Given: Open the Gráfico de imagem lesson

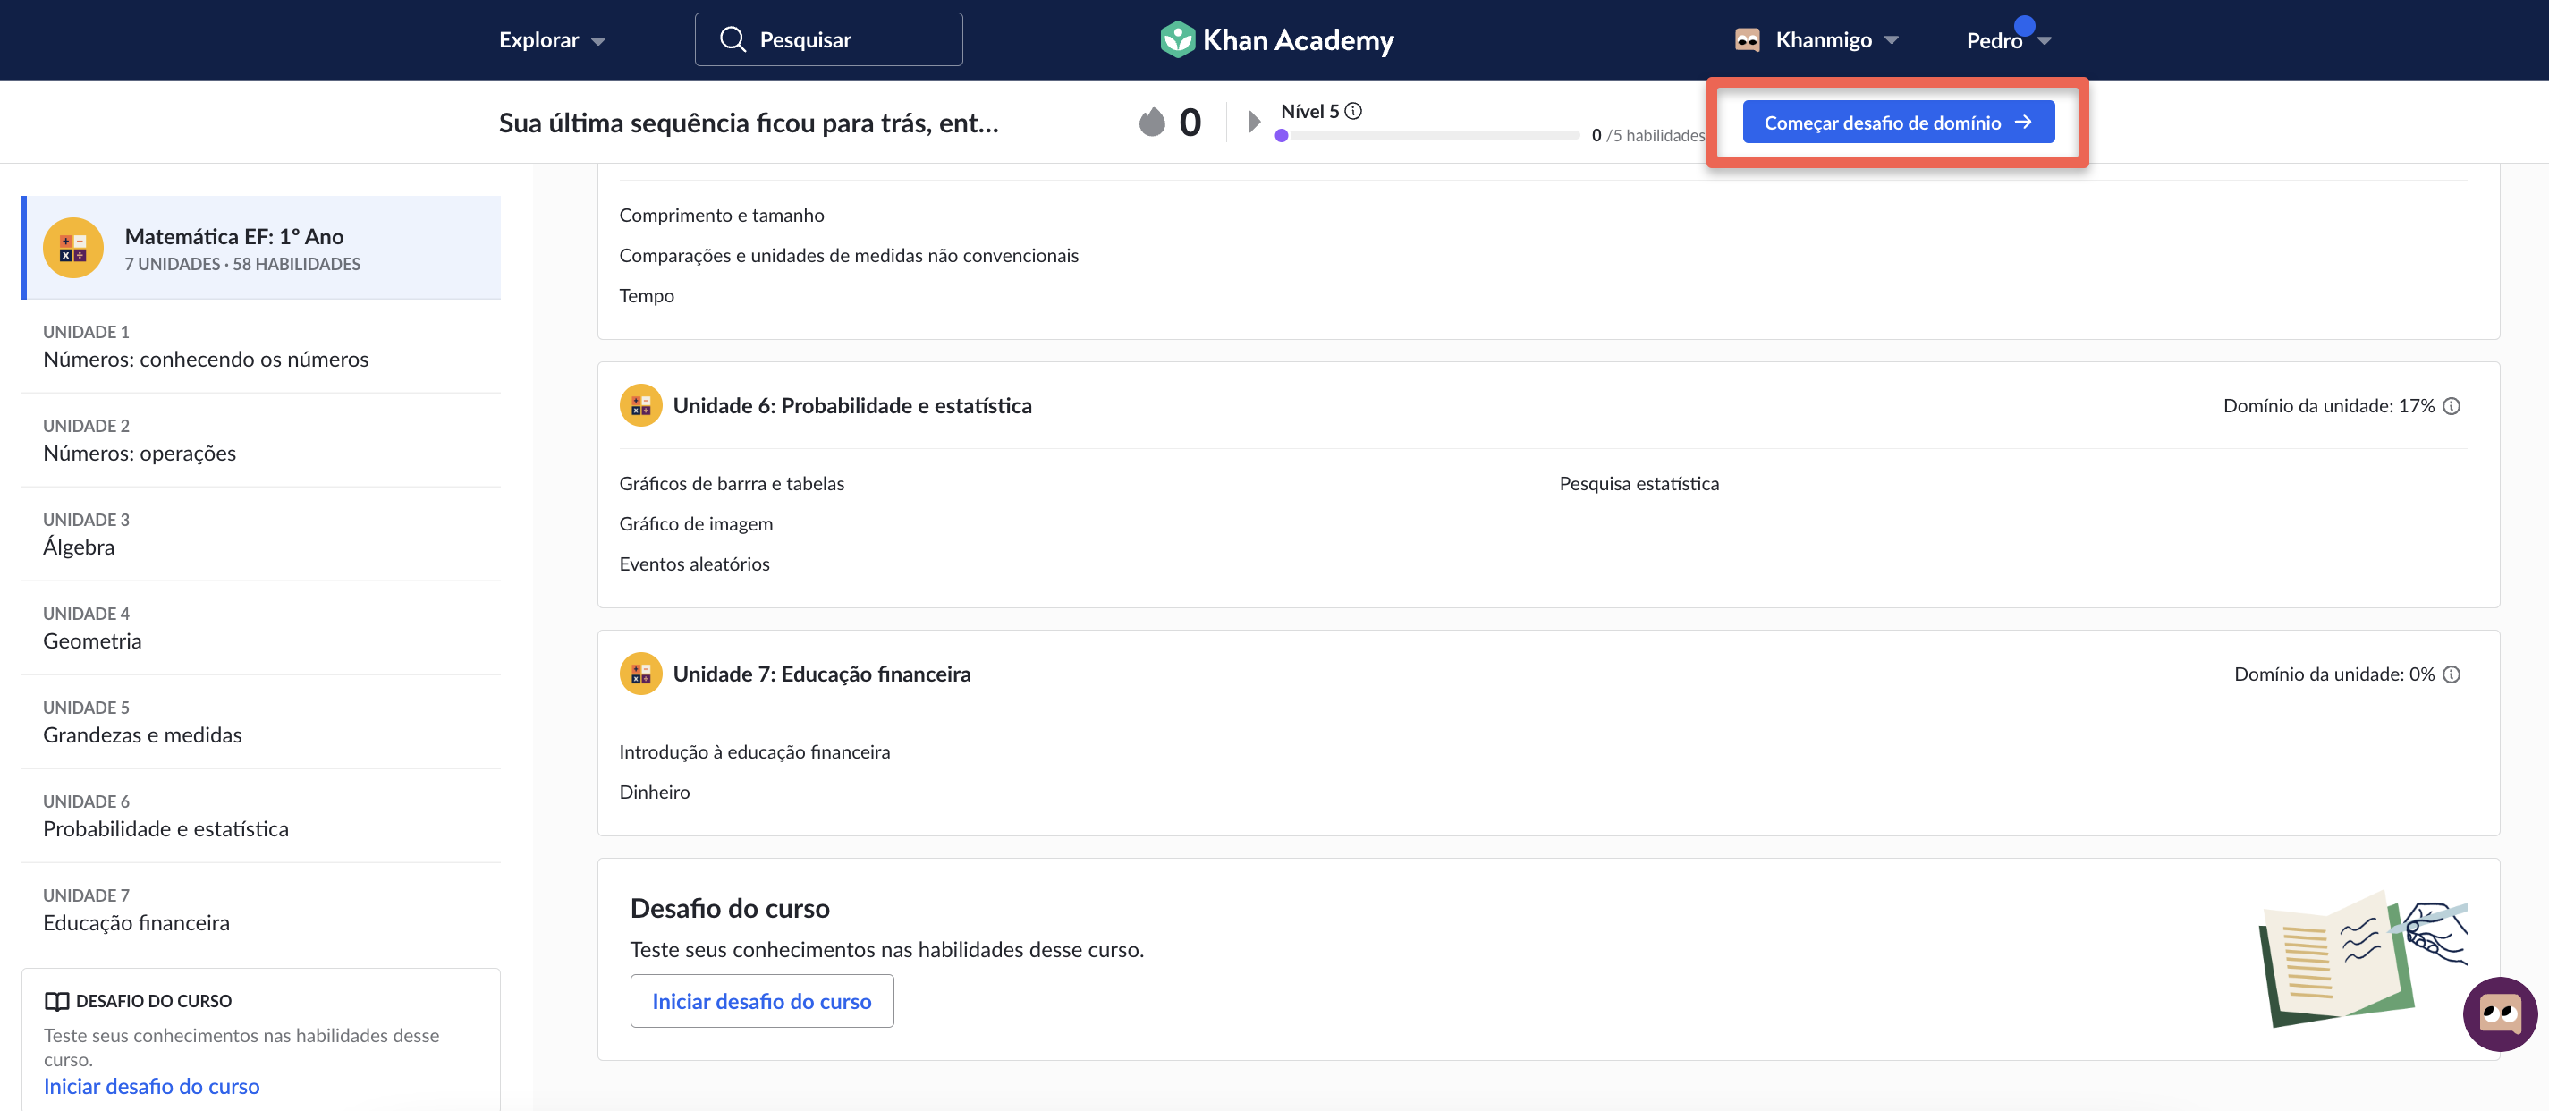Looking at the screenshot, I should point(696,524).
